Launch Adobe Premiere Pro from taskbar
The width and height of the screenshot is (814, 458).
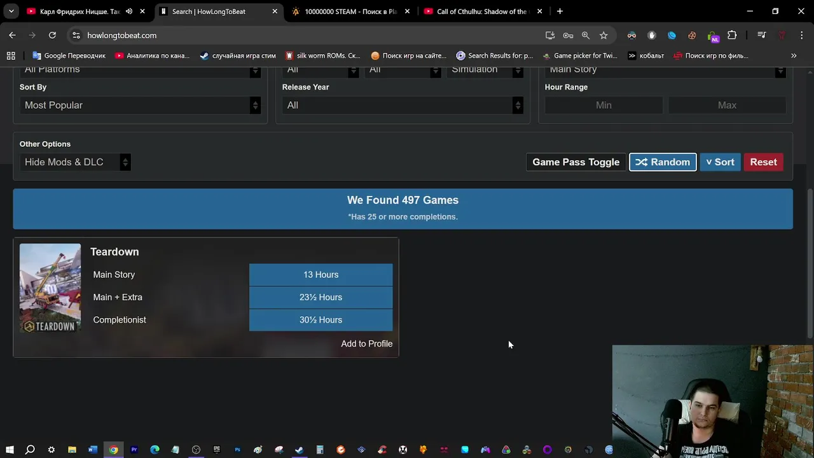point(134,450)
